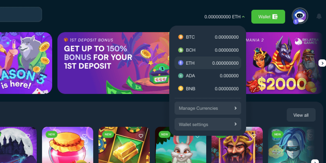The height and width of the screenshot is (163, 326).
Task: Expand Wallet settings option
Action: pyautogui.click(x=208, y=124)
